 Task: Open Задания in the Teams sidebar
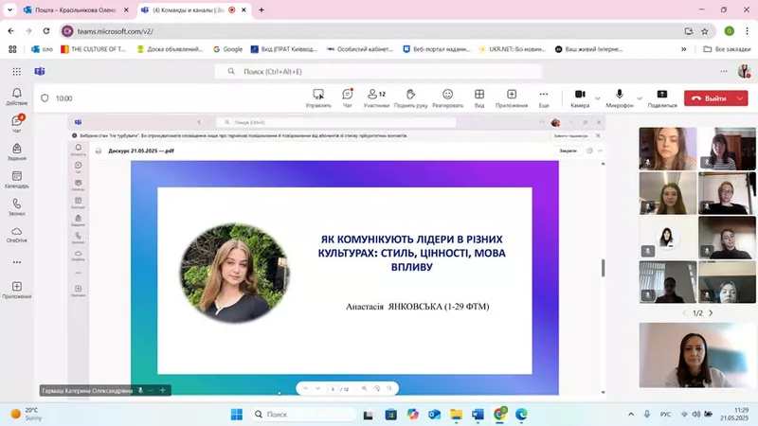[x=16, y=151]
